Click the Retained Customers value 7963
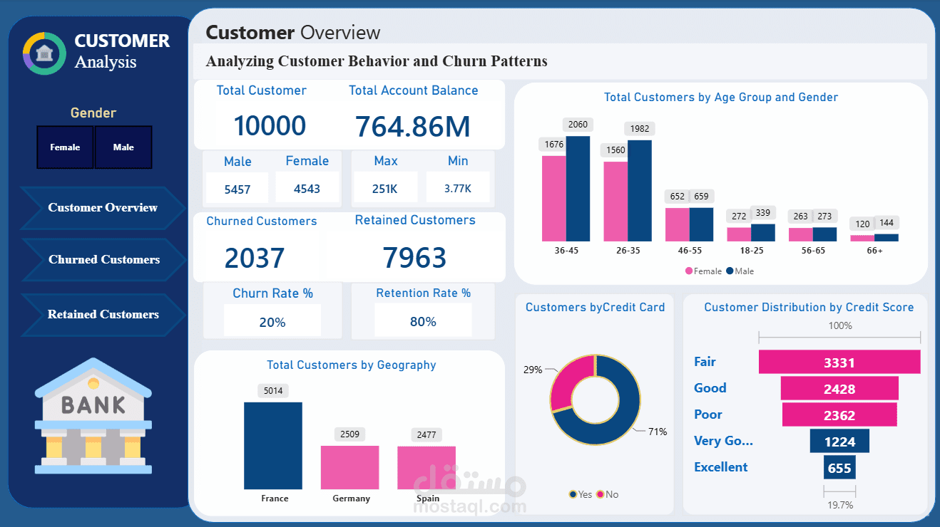Viewport: 940px width, 527px height. point(414,258)
